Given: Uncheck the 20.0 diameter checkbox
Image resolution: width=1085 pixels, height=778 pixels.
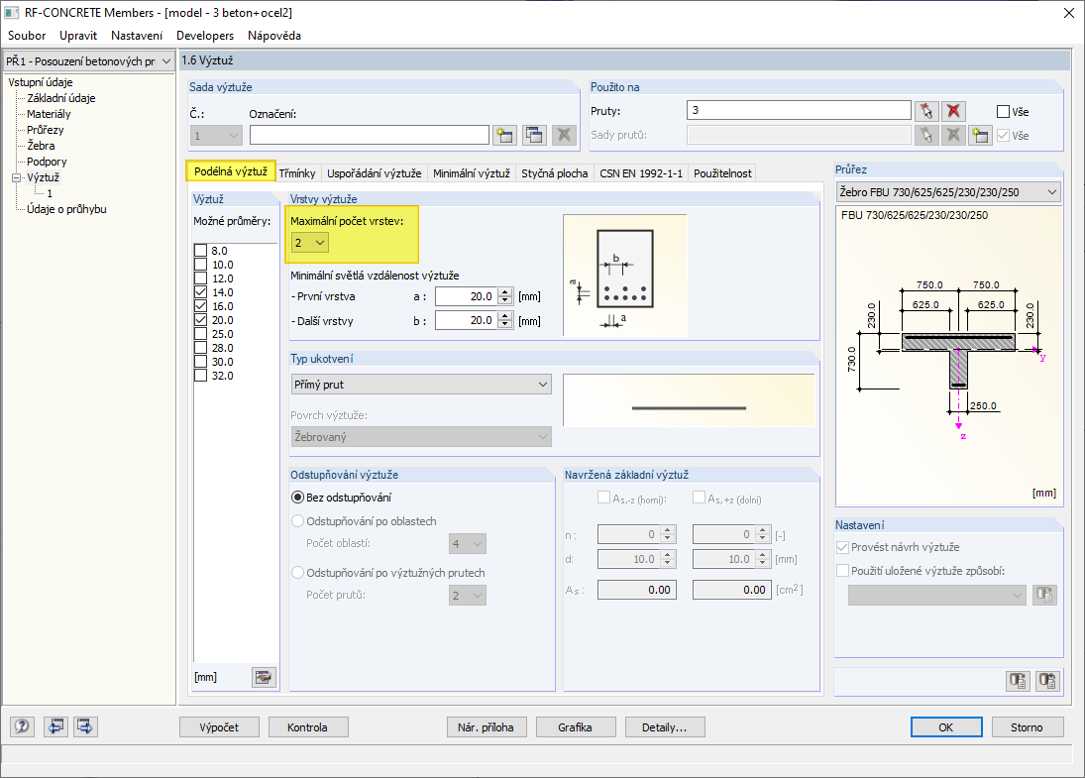Looking at the screenshot, I should click(x=201, y=320).
